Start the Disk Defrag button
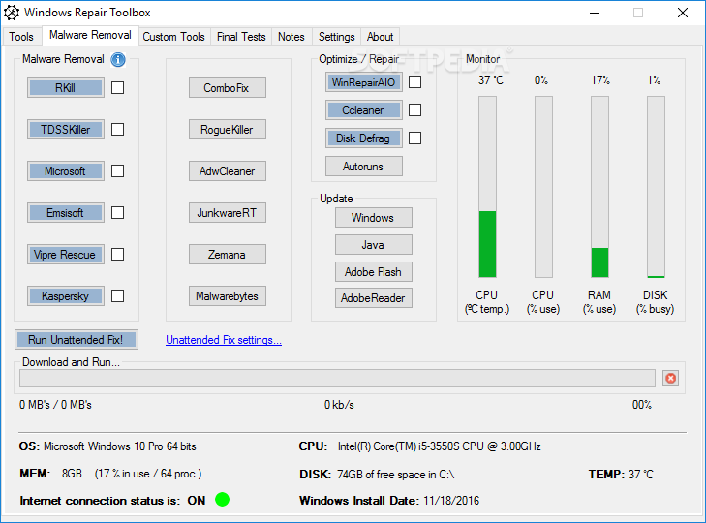 pyautogui.click(x=364, y=138)
